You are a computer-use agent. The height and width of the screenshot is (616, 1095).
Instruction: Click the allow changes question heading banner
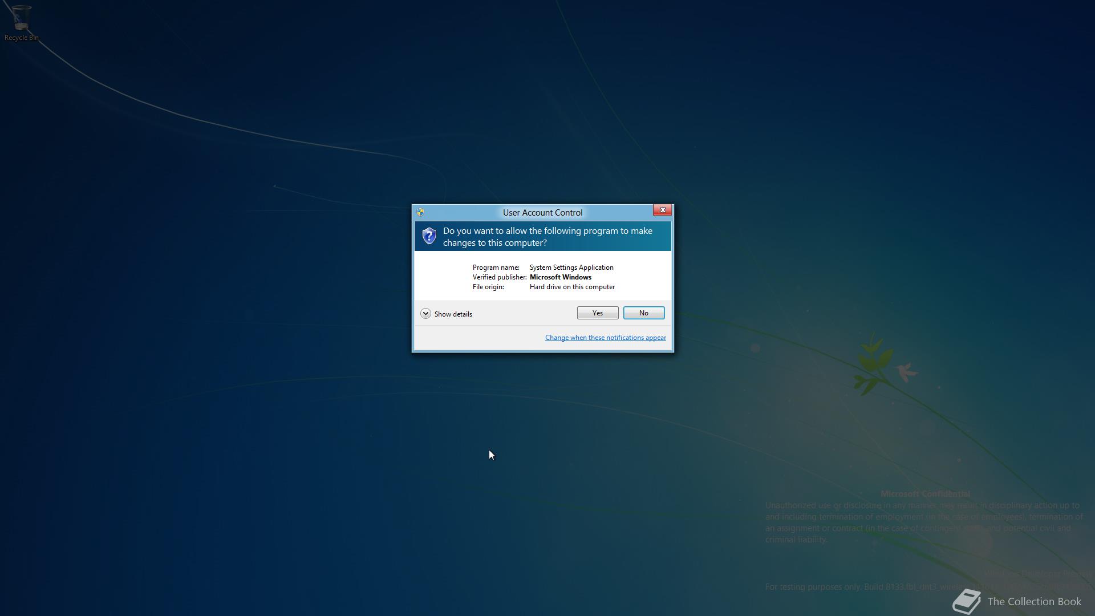(x=547, y=237)
